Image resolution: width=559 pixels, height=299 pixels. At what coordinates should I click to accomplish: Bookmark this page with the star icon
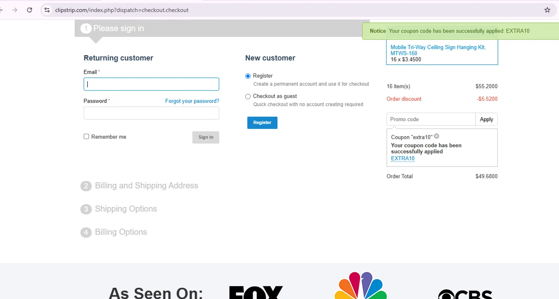point(547,10)
